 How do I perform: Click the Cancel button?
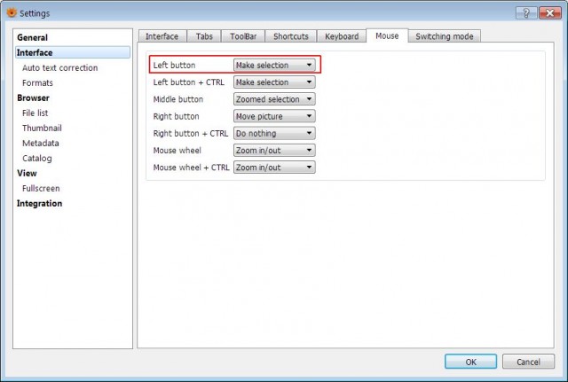coord(528,362)
